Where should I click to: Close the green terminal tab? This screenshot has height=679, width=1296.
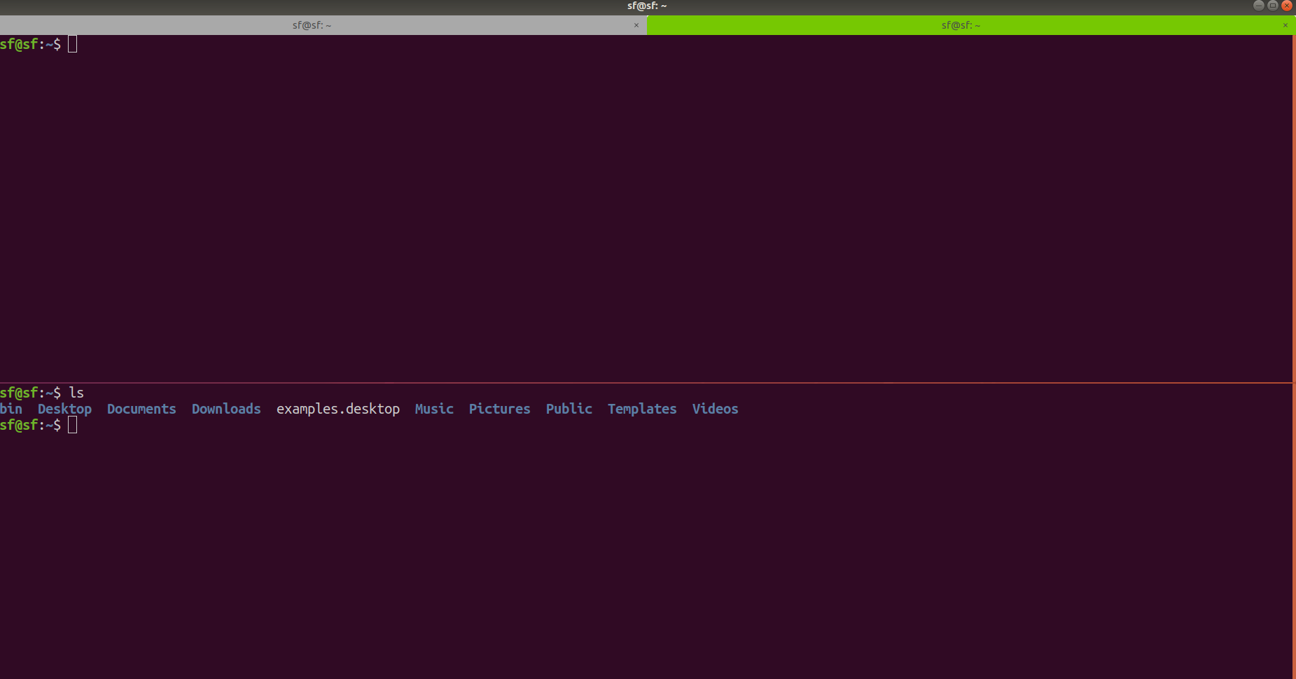pyautogui.click(x=1285, y=25)
